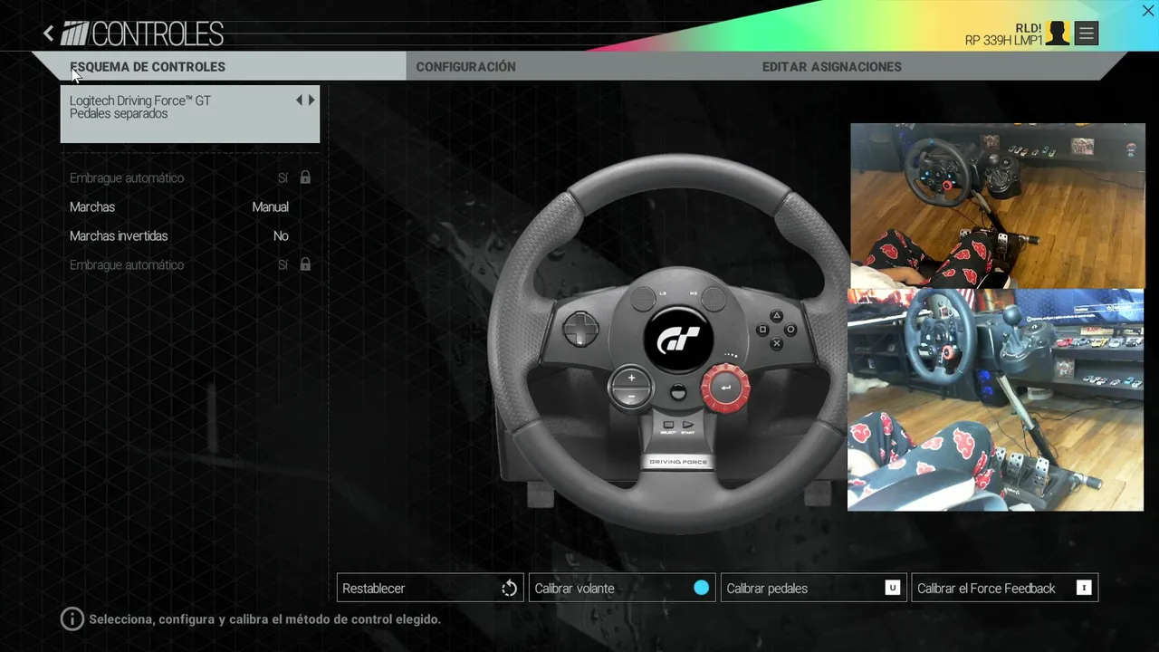Change Marchas setting from Manual
Viewport: 1159px width, 652px height.
tap(270, 207)
